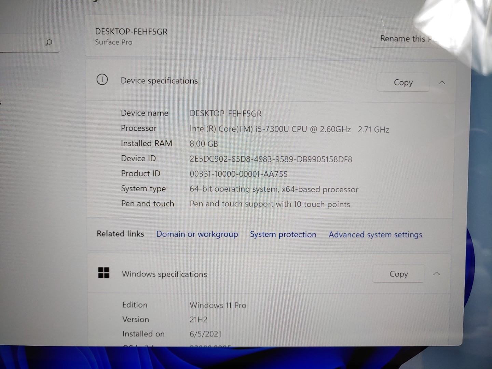The height and width of the screenshot is (369, 492).
Task: Click the Installed on label
Action: 143,334
